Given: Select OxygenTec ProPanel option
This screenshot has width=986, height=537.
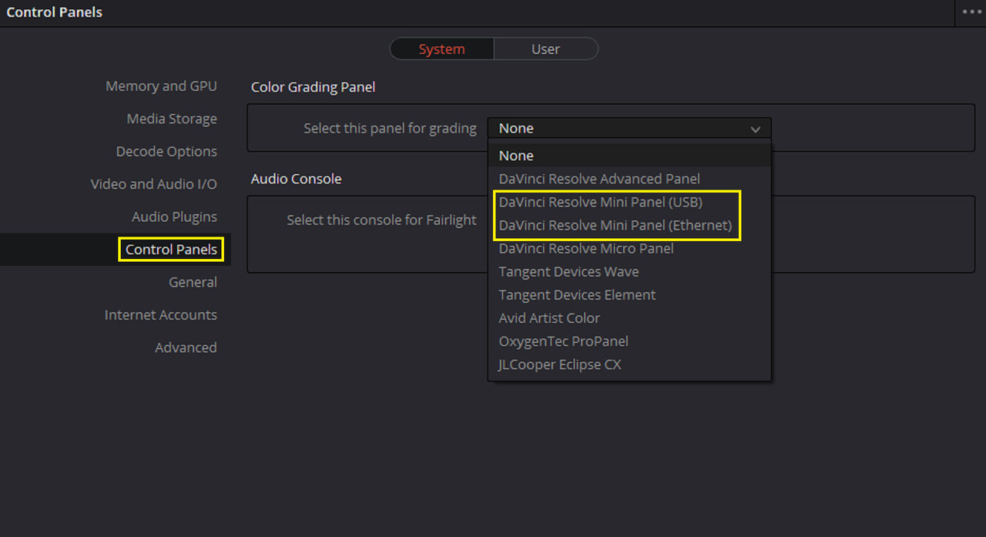Looking at the screenshot, I should [x=629, y=341].
